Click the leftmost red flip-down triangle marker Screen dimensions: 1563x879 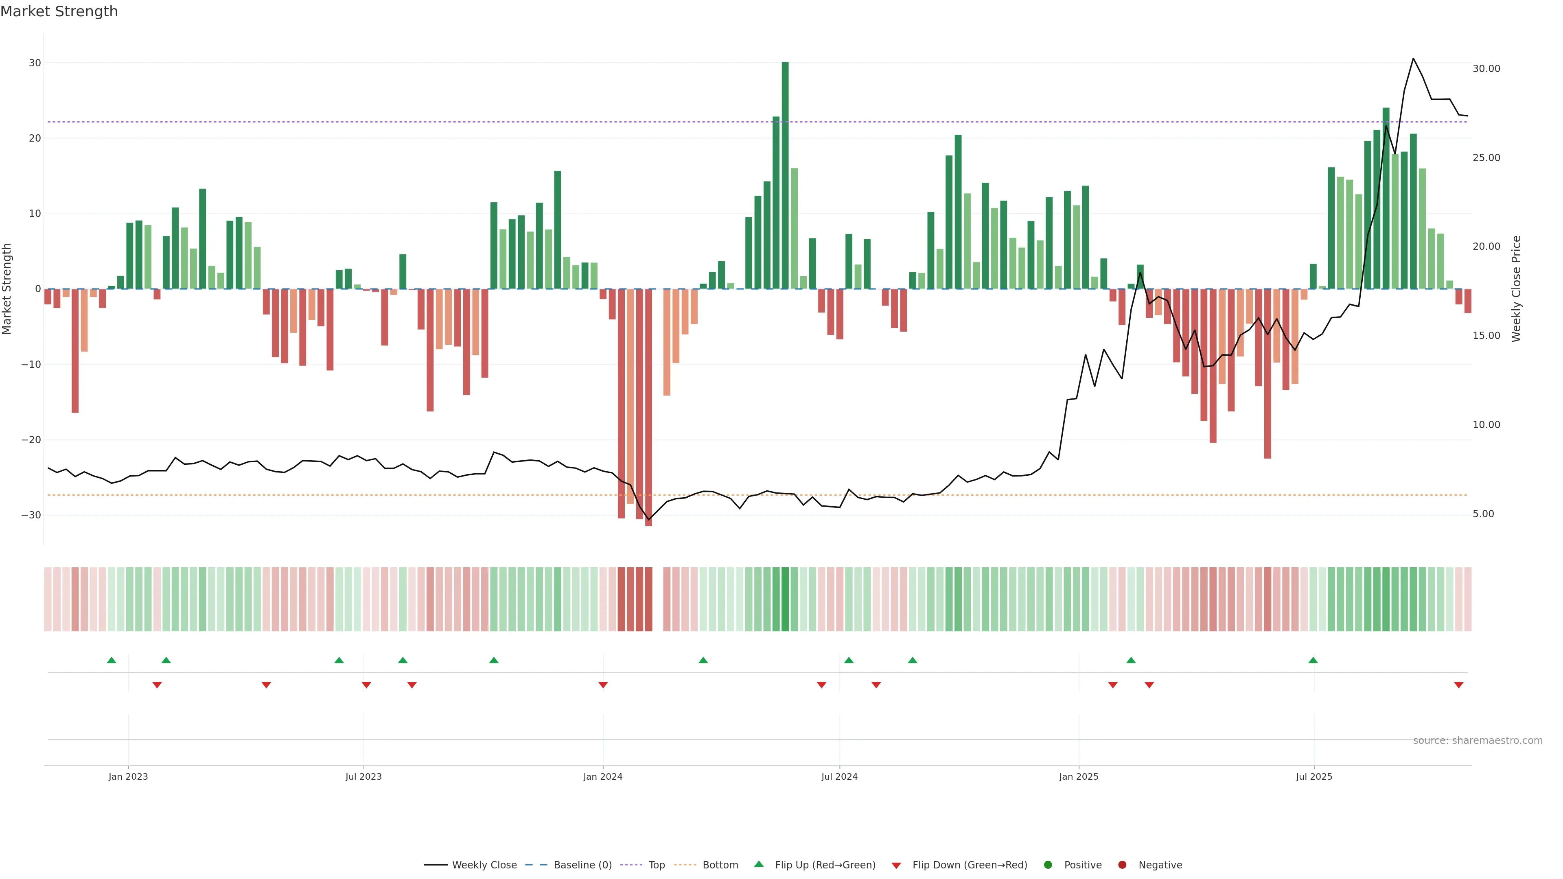157,685
